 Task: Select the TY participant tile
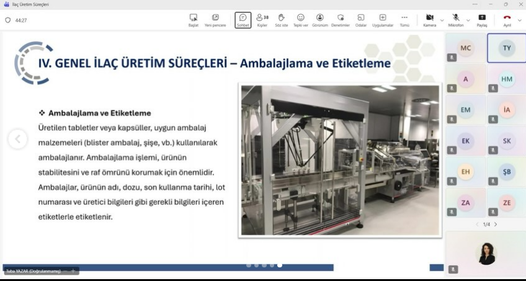(x=506, y=48)
